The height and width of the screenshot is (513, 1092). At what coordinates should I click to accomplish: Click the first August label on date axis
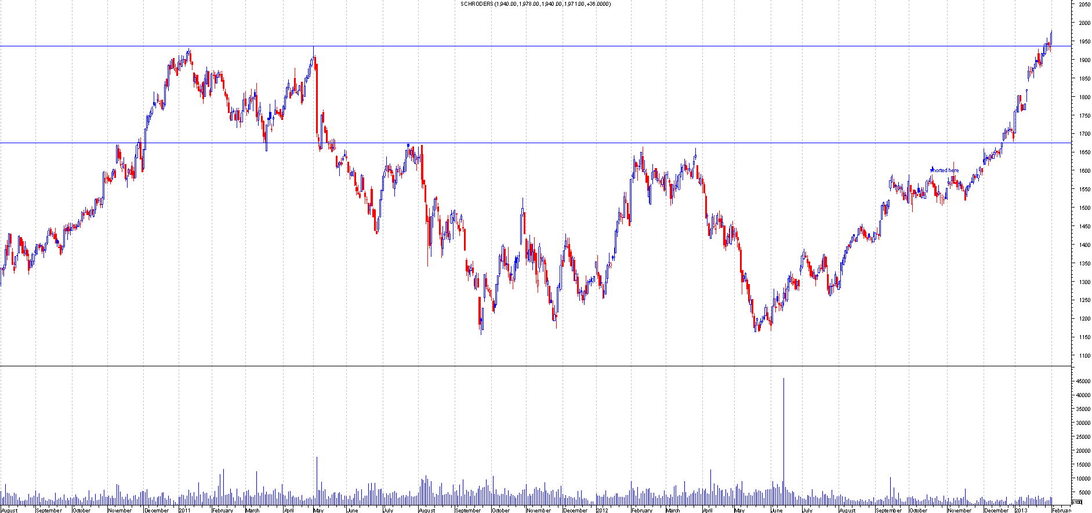pyautogui.click(x=10, y=510)
